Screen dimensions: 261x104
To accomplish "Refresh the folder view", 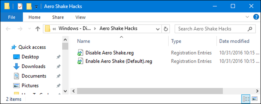I will click(x=166, y=29).
